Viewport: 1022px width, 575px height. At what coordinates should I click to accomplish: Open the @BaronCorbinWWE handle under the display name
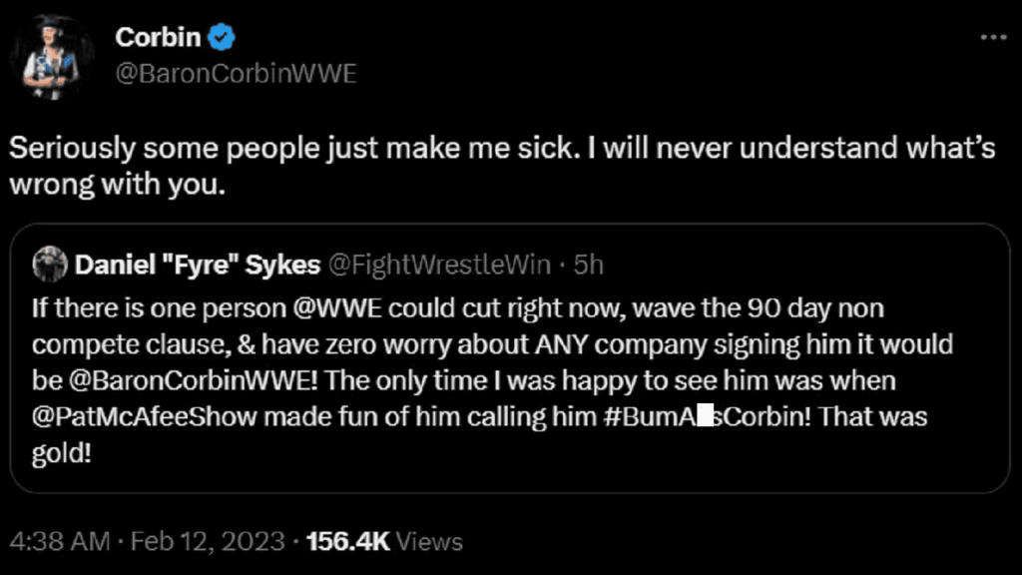[236, 75]
